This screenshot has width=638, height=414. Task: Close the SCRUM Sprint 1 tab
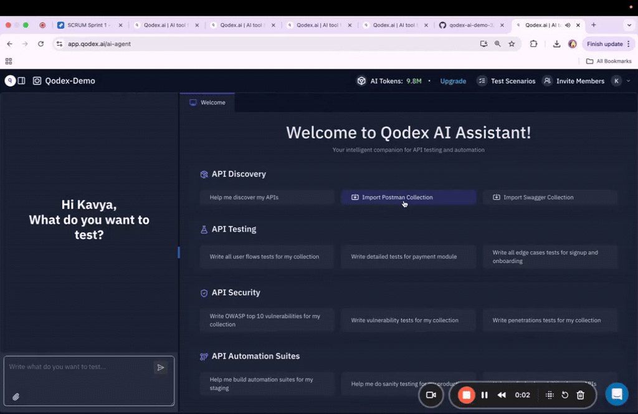point(120,25)
